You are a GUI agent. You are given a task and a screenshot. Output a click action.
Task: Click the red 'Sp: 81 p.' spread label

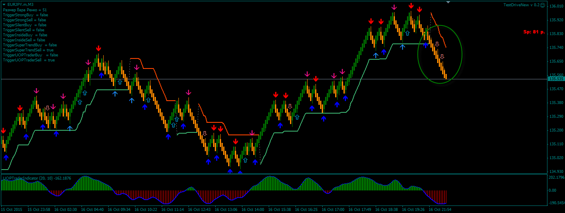[x=534, y=32]
